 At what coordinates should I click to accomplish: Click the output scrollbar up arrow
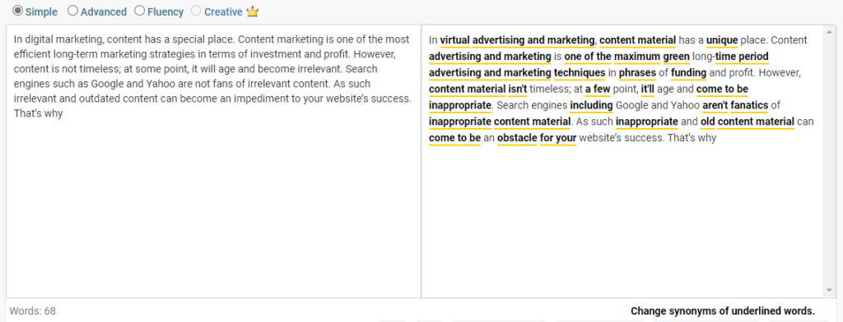pos(828,33)
